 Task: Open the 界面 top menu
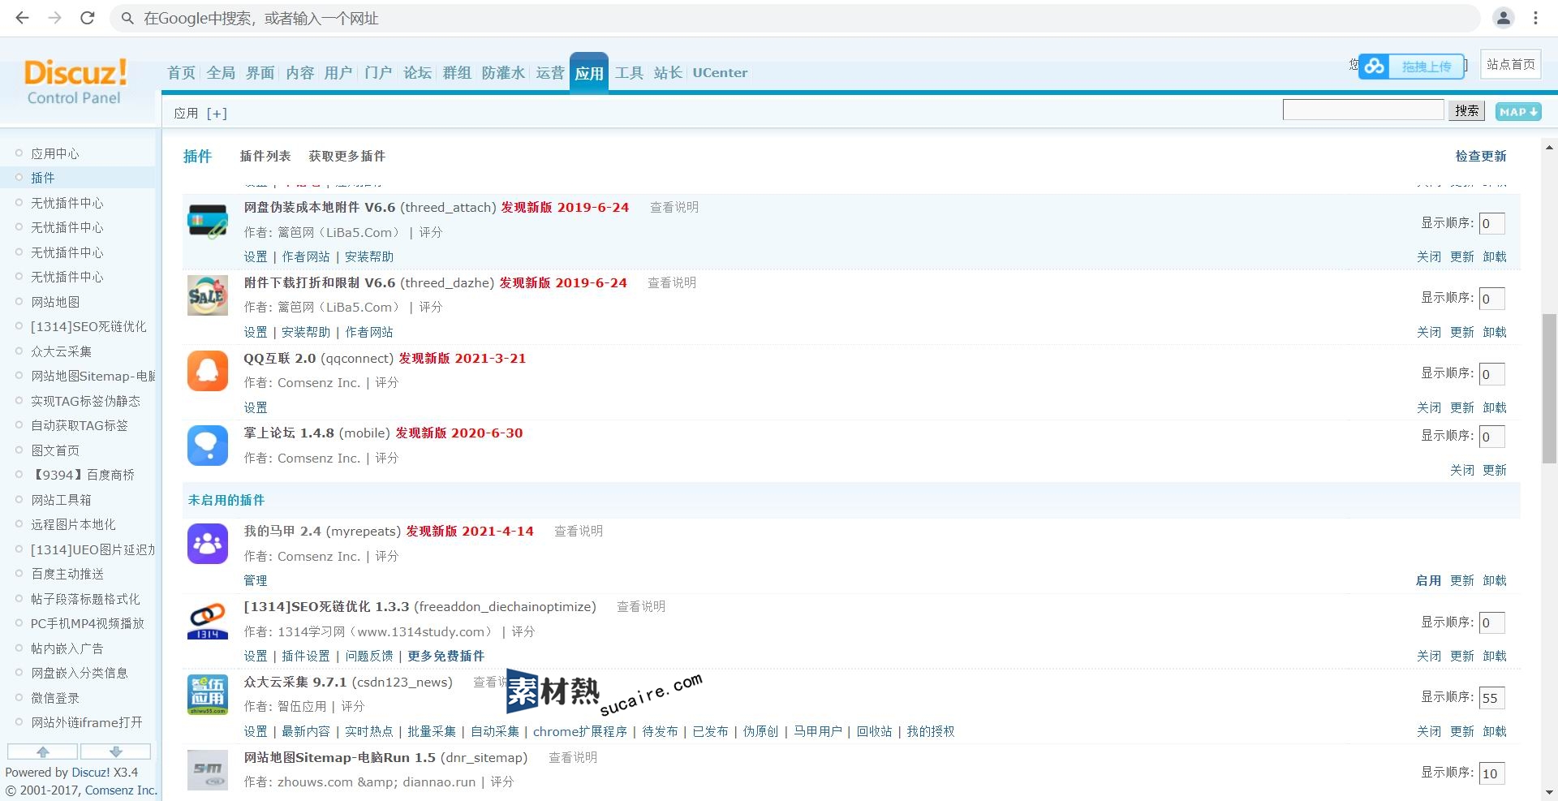(x=260, y=73)
